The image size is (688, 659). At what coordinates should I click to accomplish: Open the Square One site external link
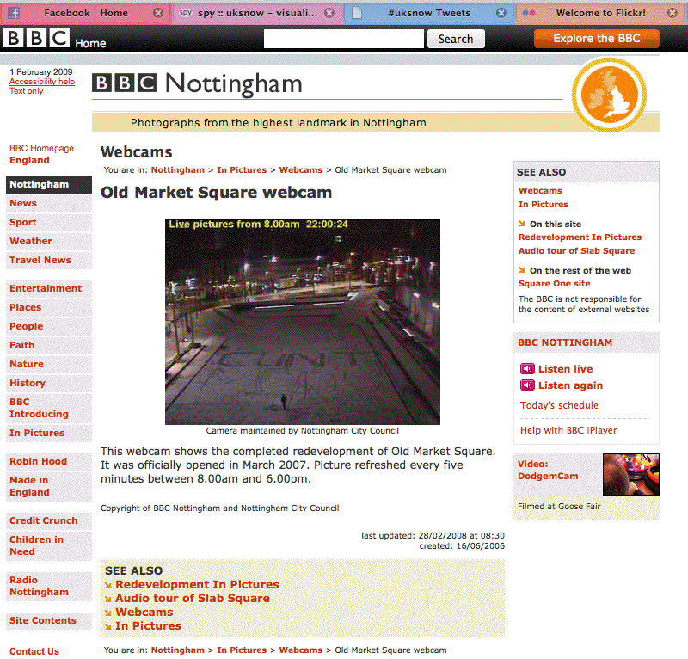tap(554, 284)
